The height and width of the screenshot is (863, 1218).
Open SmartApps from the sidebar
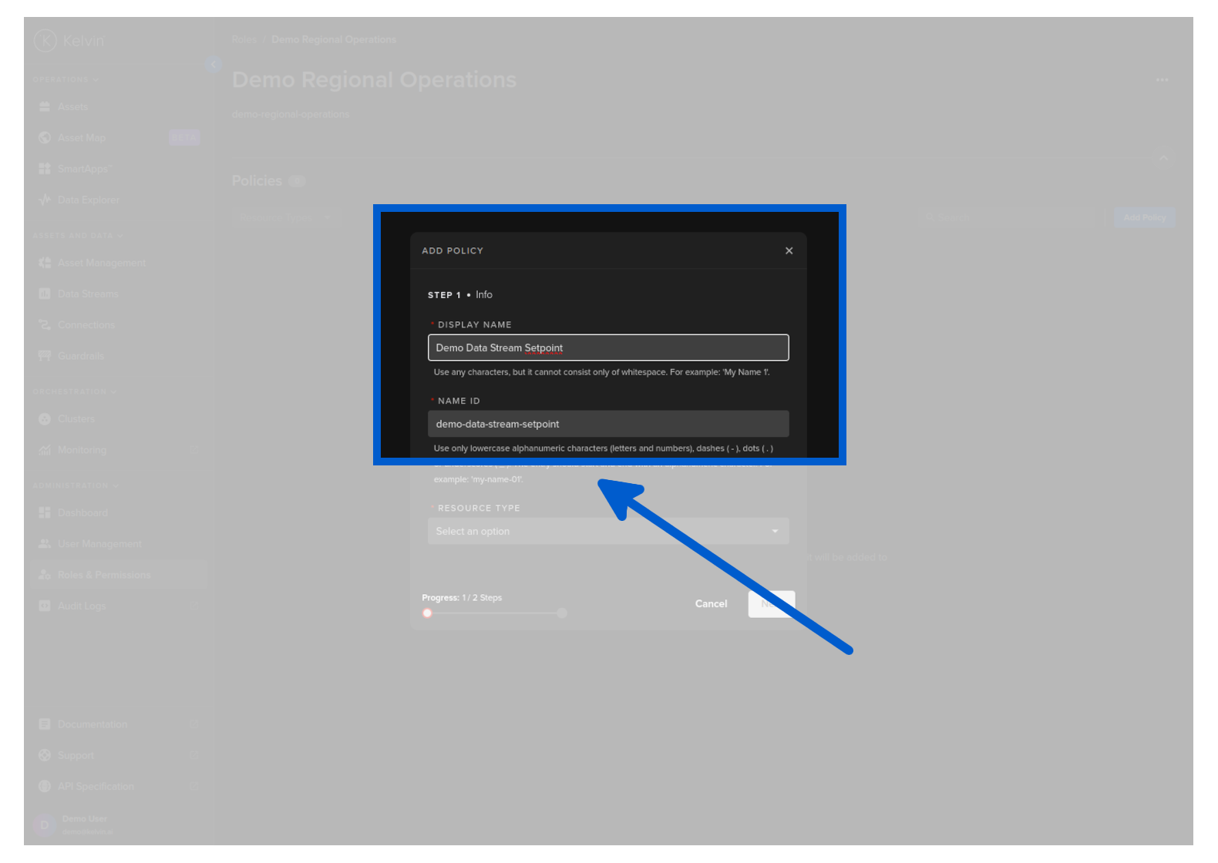(x=84, y=169)
